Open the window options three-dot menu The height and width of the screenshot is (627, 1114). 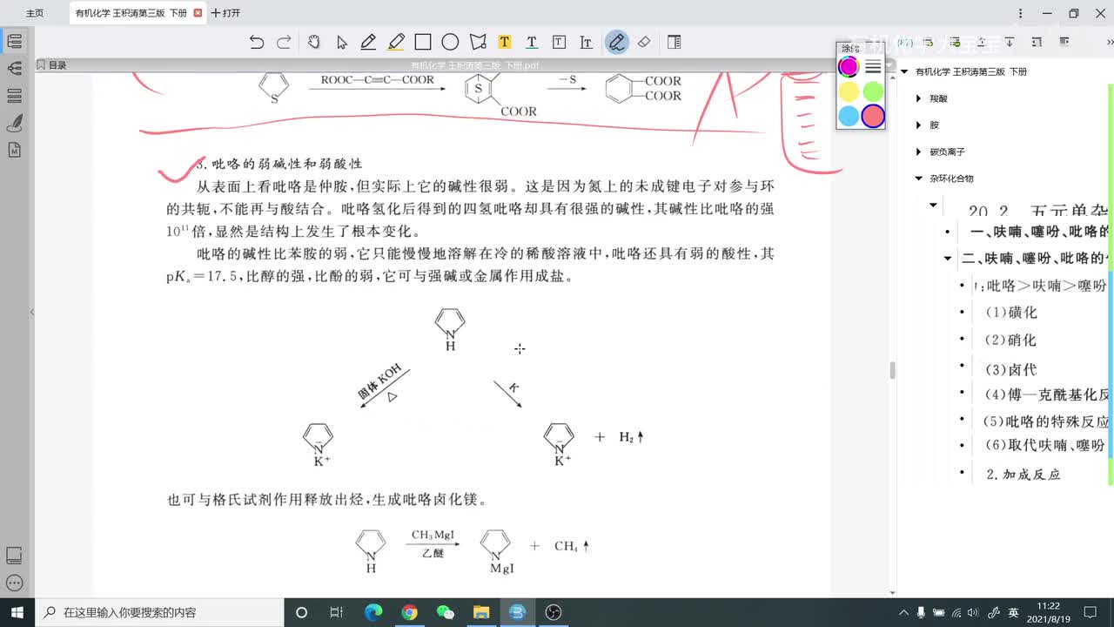pyautogui.click(x=1020, y=13)
